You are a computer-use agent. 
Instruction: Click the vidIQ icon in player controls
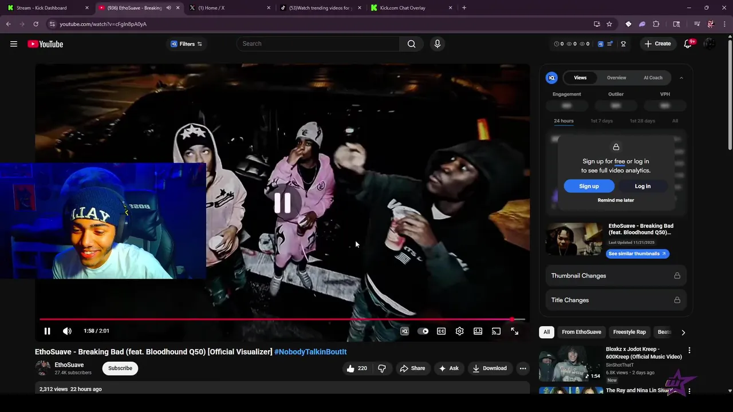pos(404,331)
